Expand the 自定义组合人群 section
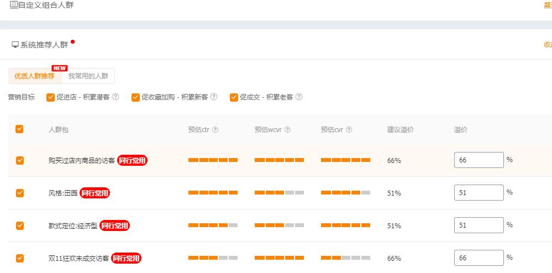This screenshot has width=552, height=273. pyautogui.click(x=548, y=5)
